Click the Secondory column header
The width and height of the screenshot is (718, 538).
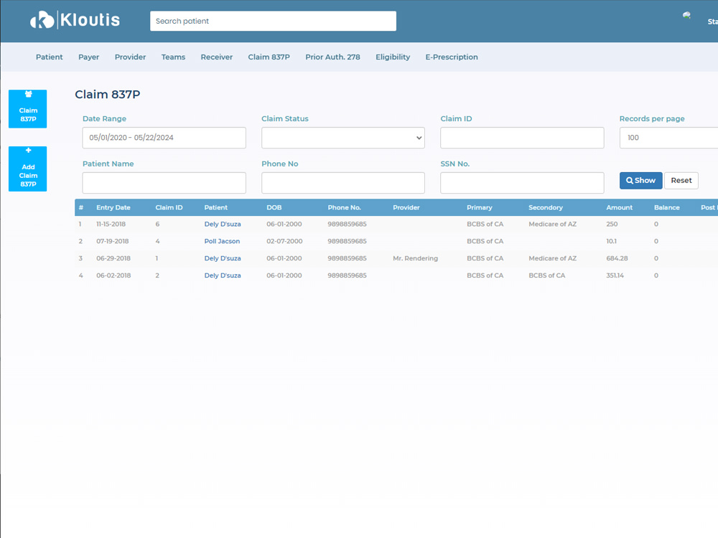tap(546, 207)
